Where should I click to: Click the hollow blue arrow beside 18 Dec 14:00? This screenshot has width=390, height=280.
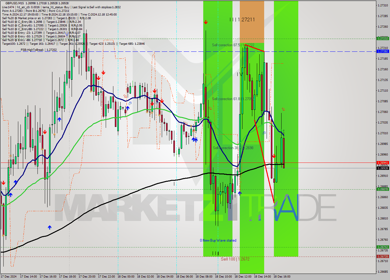pos(263,133)
